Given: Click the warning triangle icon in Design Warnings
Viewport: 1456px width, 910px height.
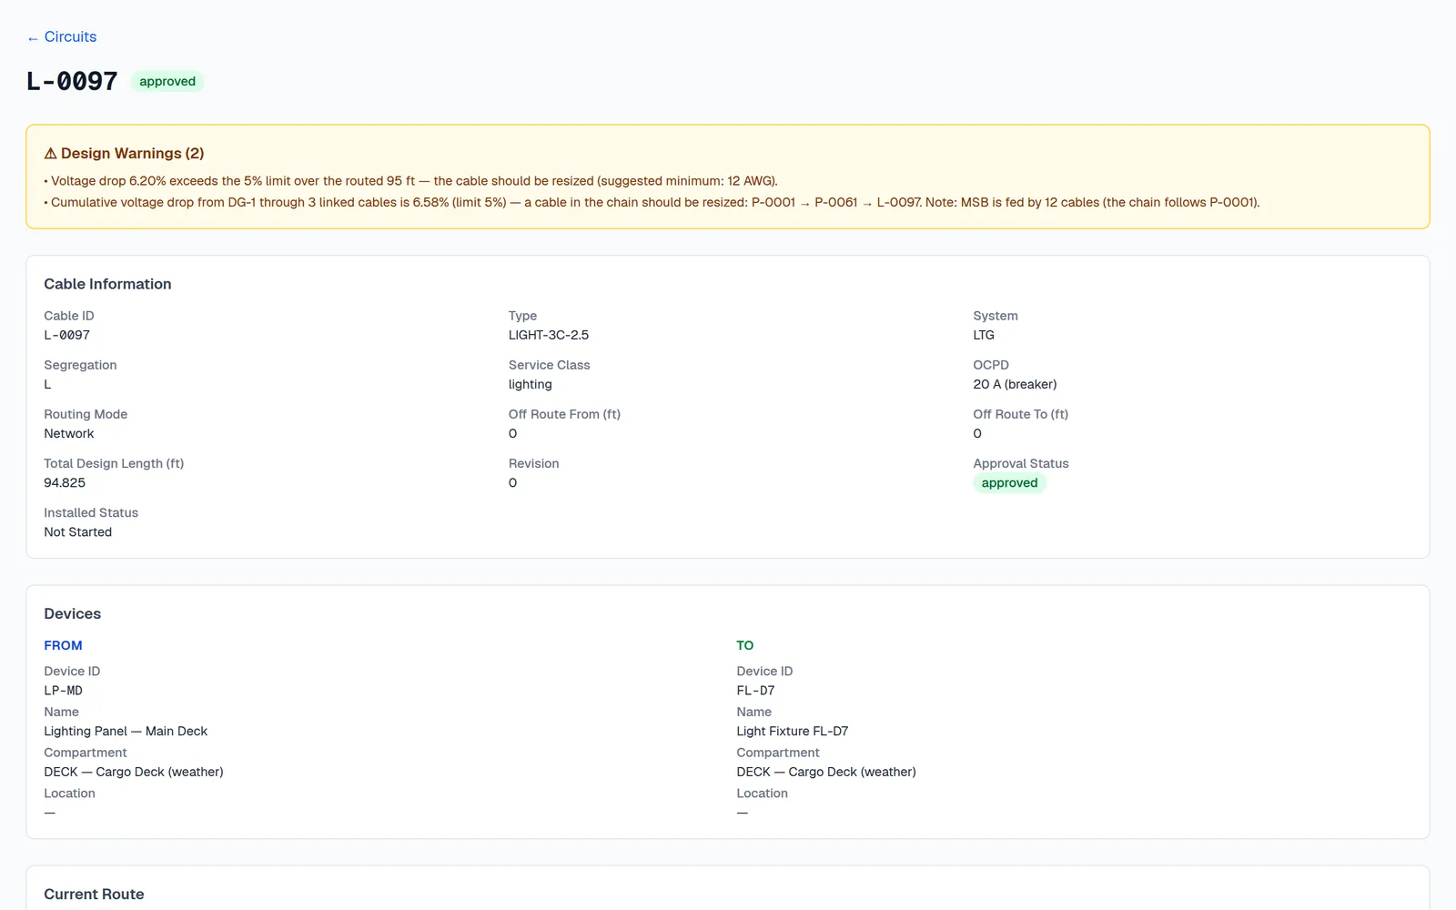Looking at the screenshot, I should [x=51, y=154].
